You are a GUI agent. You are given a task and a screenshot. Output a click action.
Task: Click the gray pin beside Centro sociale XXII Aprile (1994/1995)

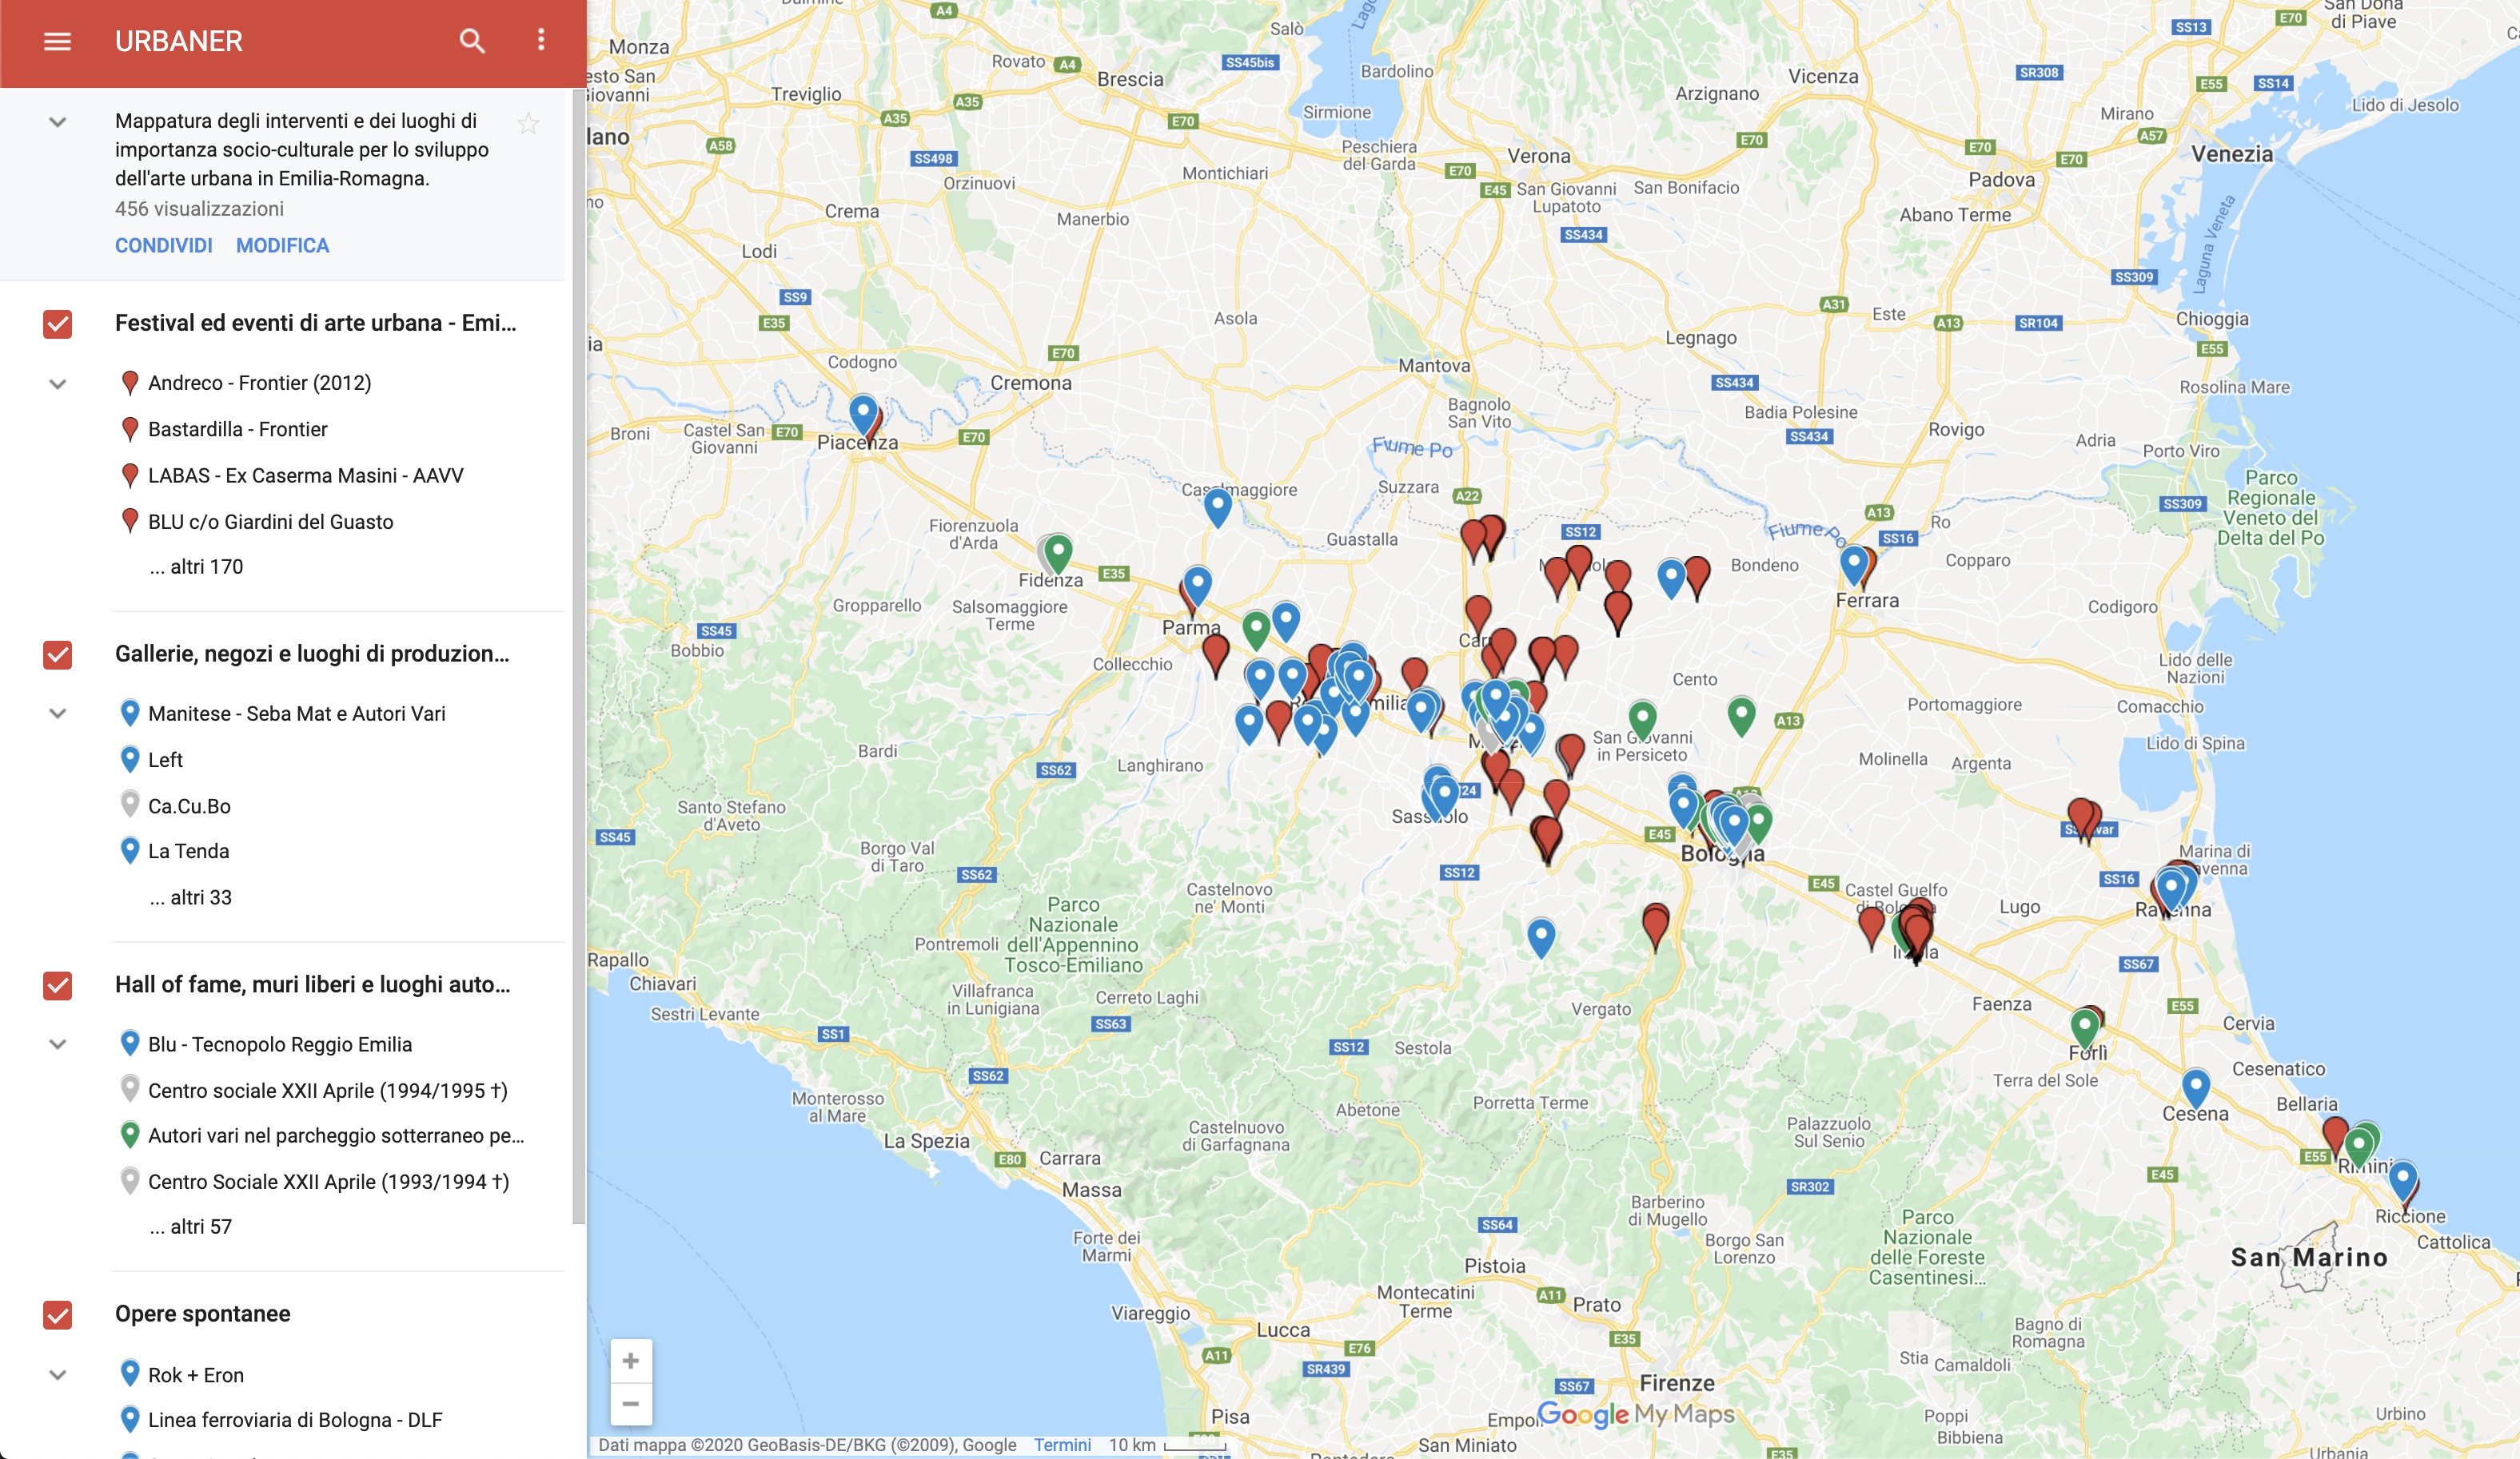129,1090
